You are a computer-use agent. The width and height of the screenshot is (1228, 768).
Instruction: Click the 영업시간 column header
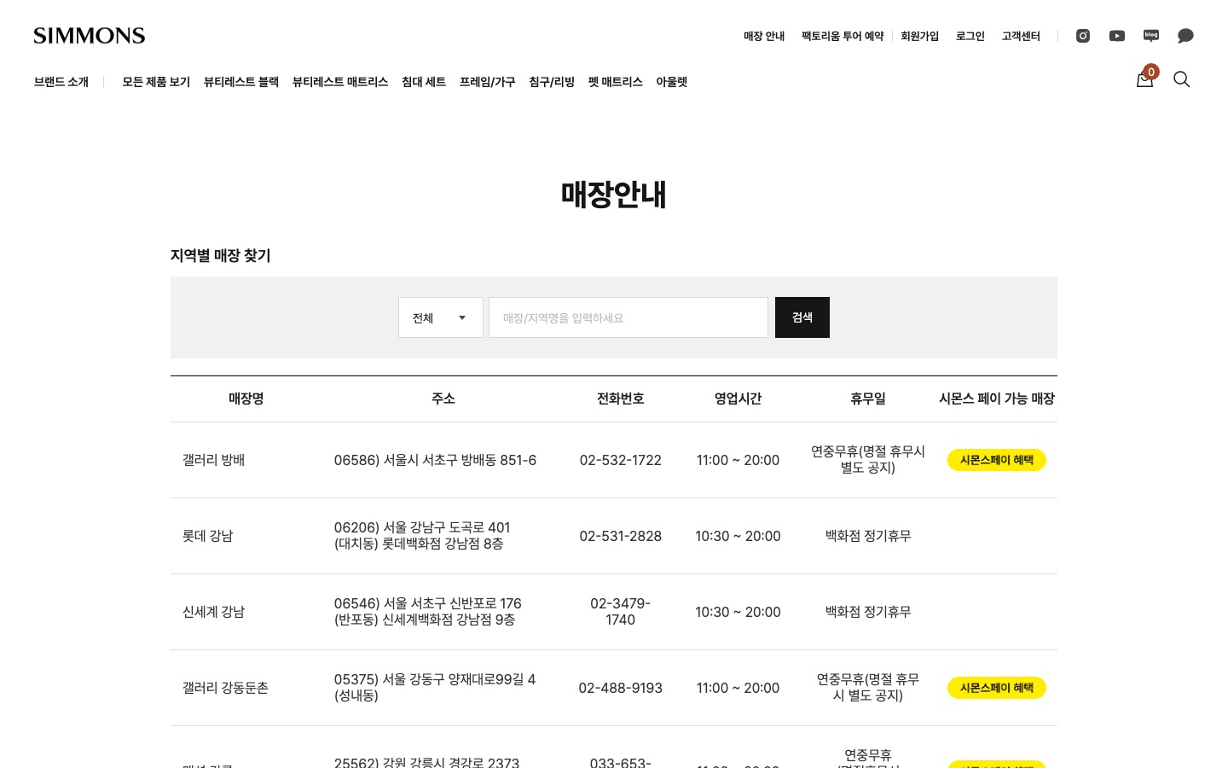739,399
